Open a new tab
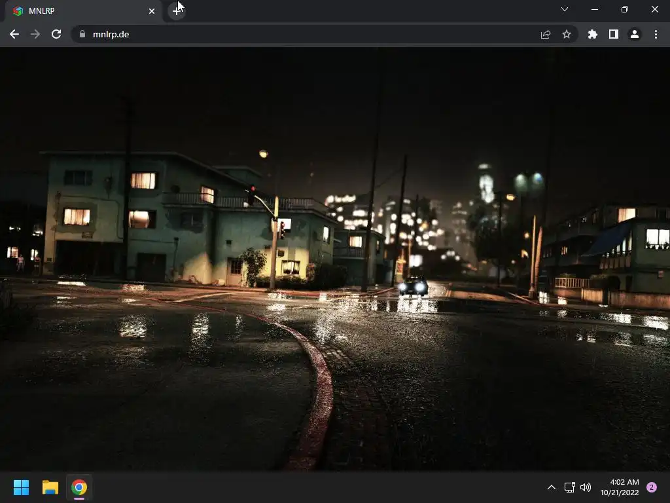Viewport: 670px width, 503px height. (176, 11)
